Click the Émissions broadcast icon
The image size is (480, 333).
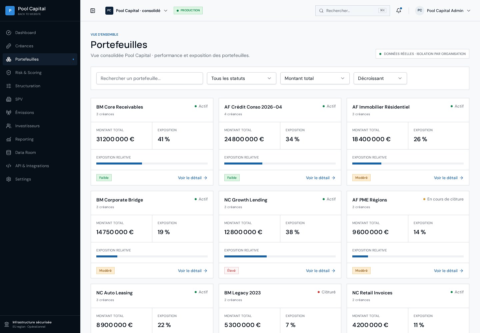tap(9, 113)
